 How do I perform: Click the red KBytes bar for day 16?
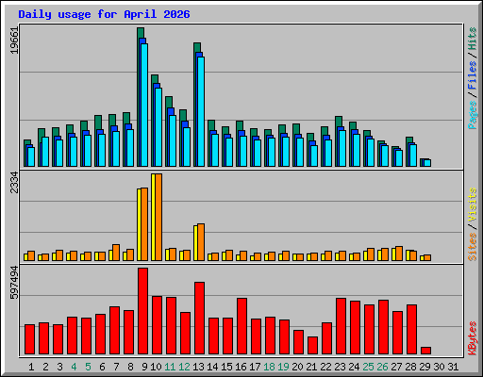[x=241, y=326]
